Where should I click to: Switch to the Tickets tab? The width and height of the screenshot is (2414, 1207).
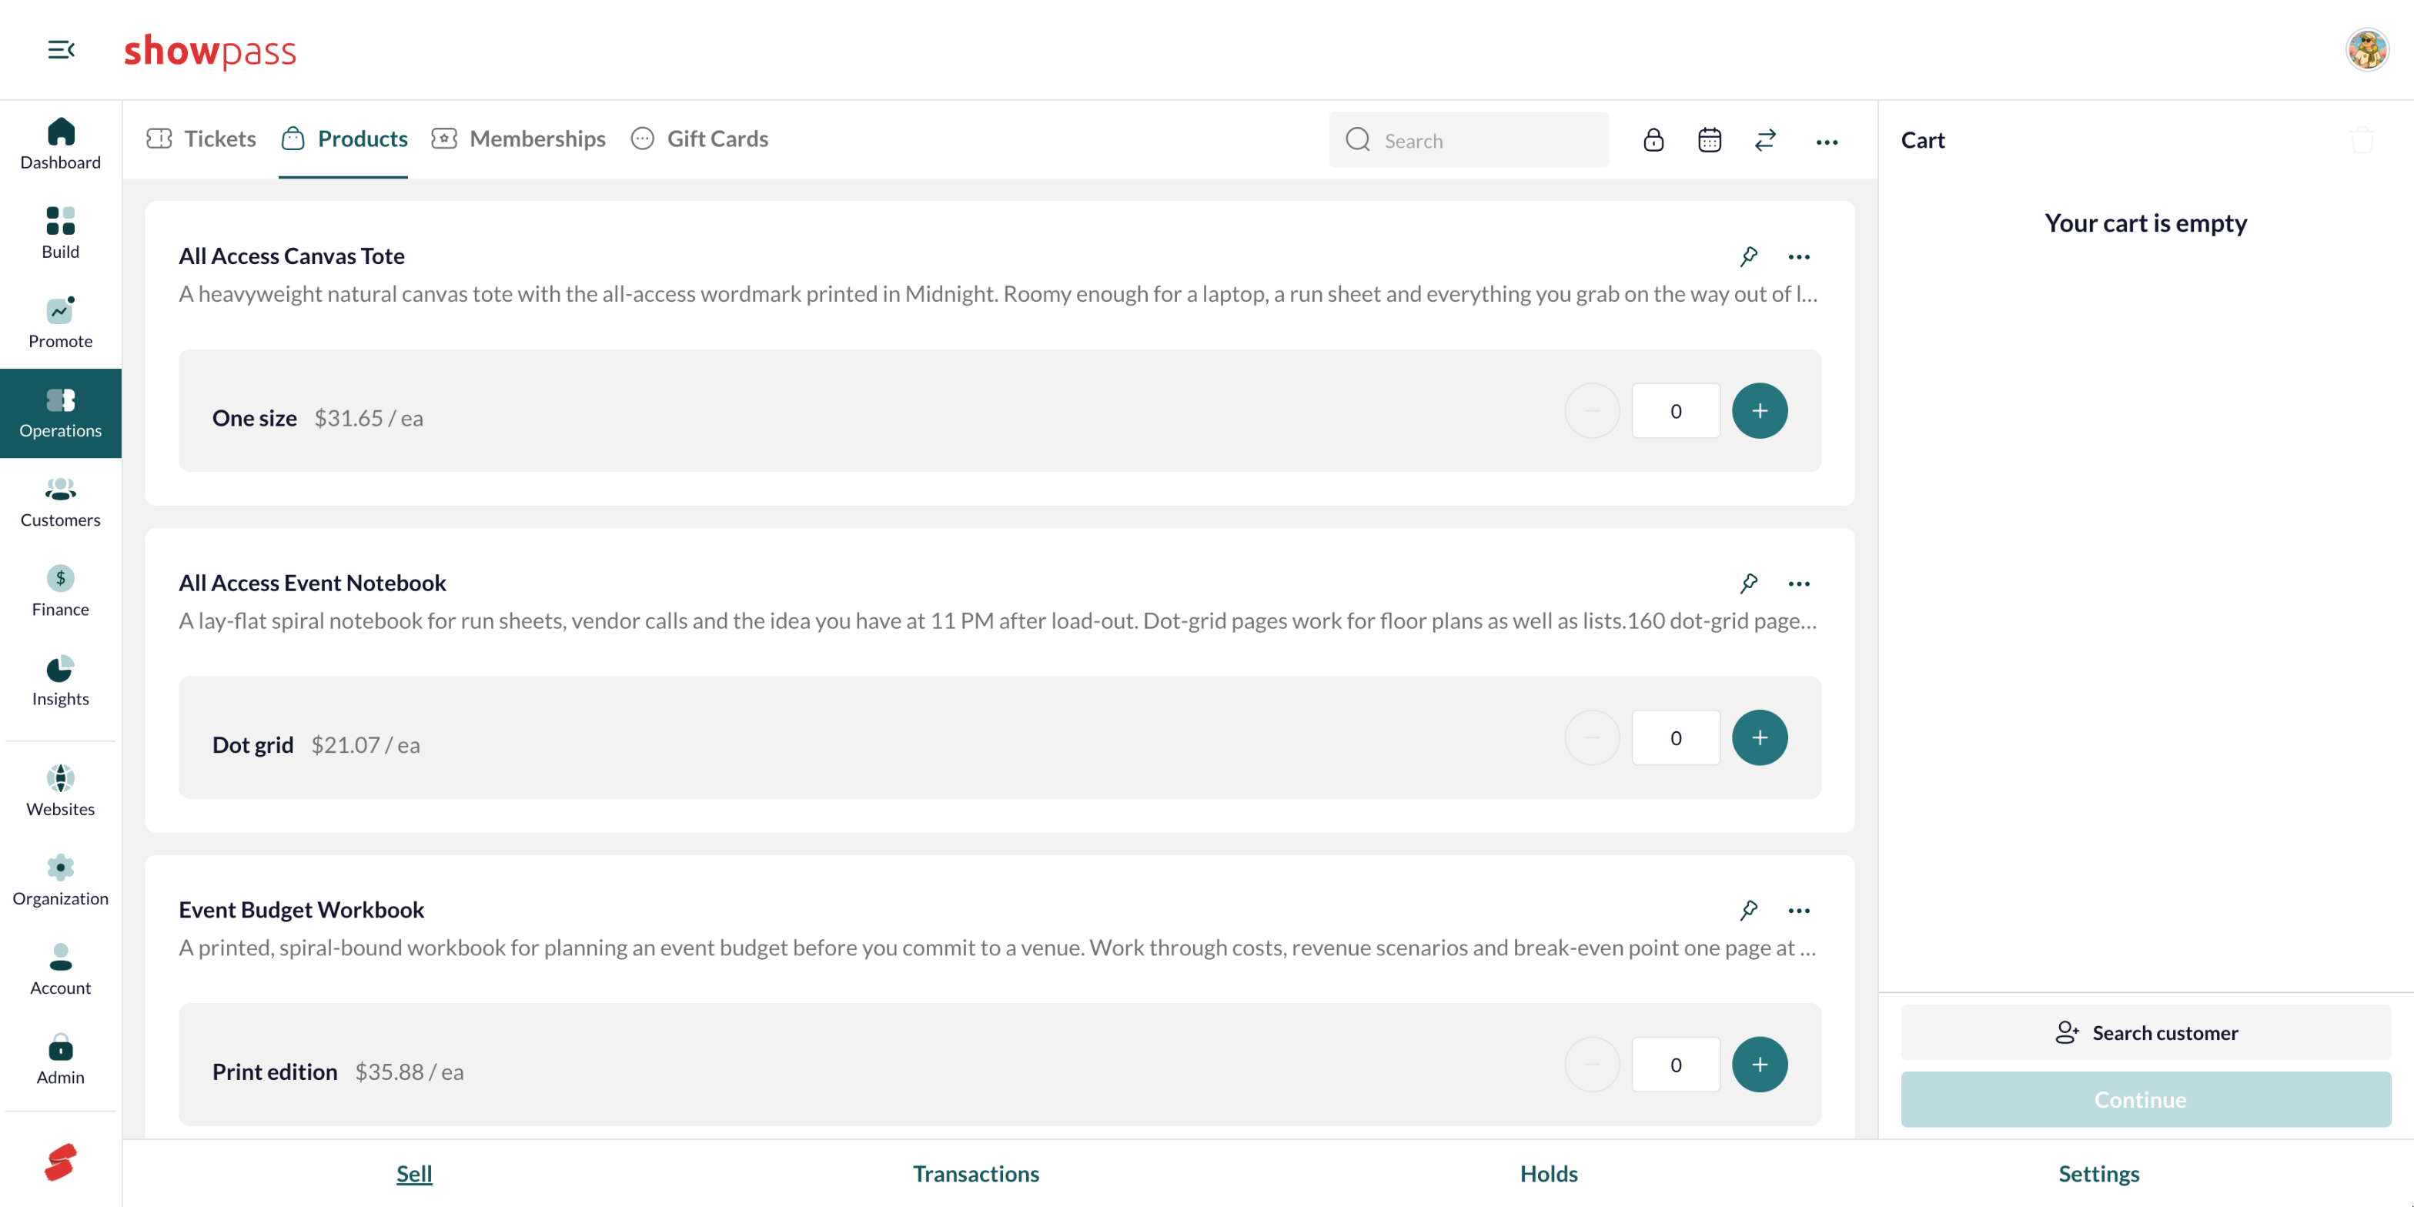(202, 139)
